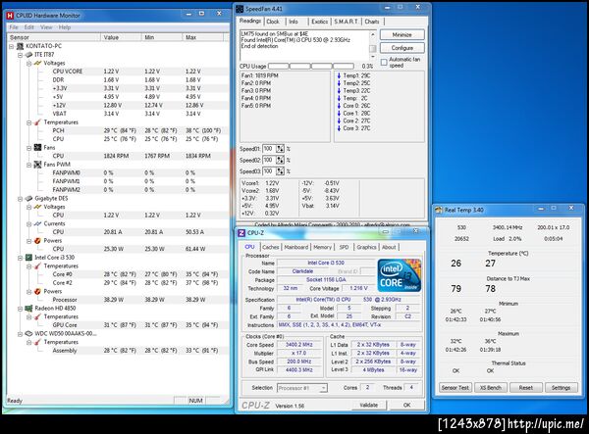Click the Intel Core i3 logo in CPU-Z
This screenshot has width=589, height=434.
pyautogui.click(x=399, y=275)
